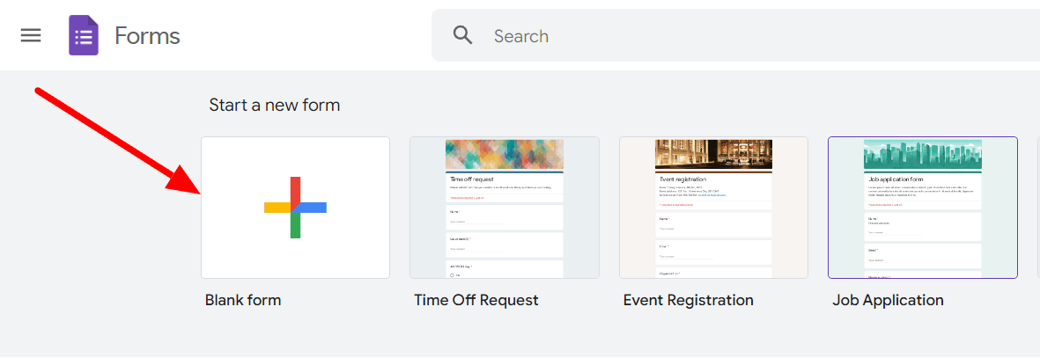1040x358 pixels.
Task: Click the "Forms" title text
Action: click(x=147, y=35)
